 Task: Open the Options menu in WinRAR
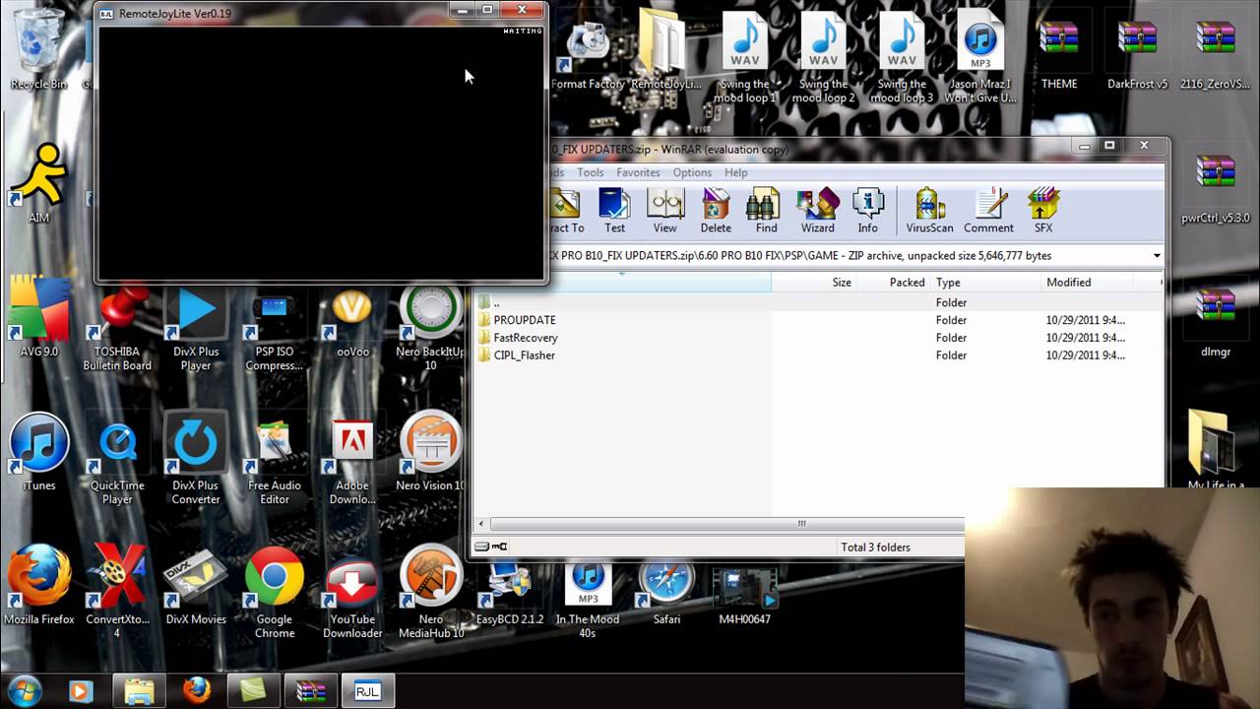click(692, 172)
